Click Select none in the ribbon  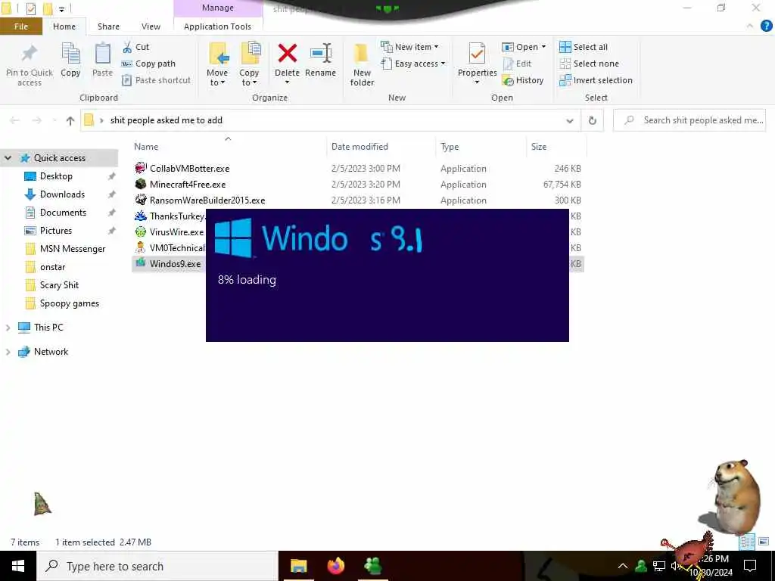pyautogui.click(x=589, y=64)
